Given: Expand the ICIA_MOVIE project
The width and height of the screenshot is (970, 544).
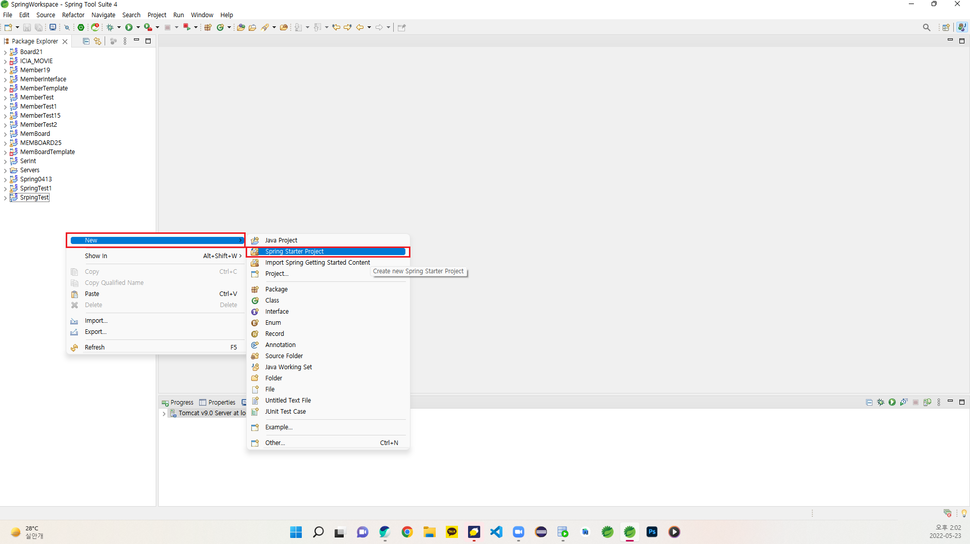Looking at the screenshot, I should (x=6, y=61).
